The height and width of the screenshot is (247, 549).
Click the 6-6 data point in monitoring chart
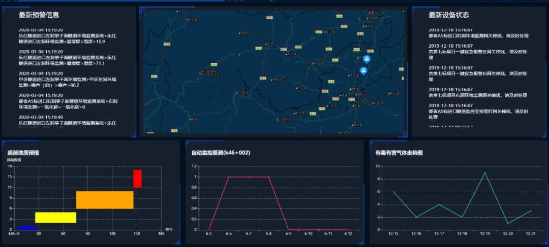pyautogui.click(x=228, y=177)
